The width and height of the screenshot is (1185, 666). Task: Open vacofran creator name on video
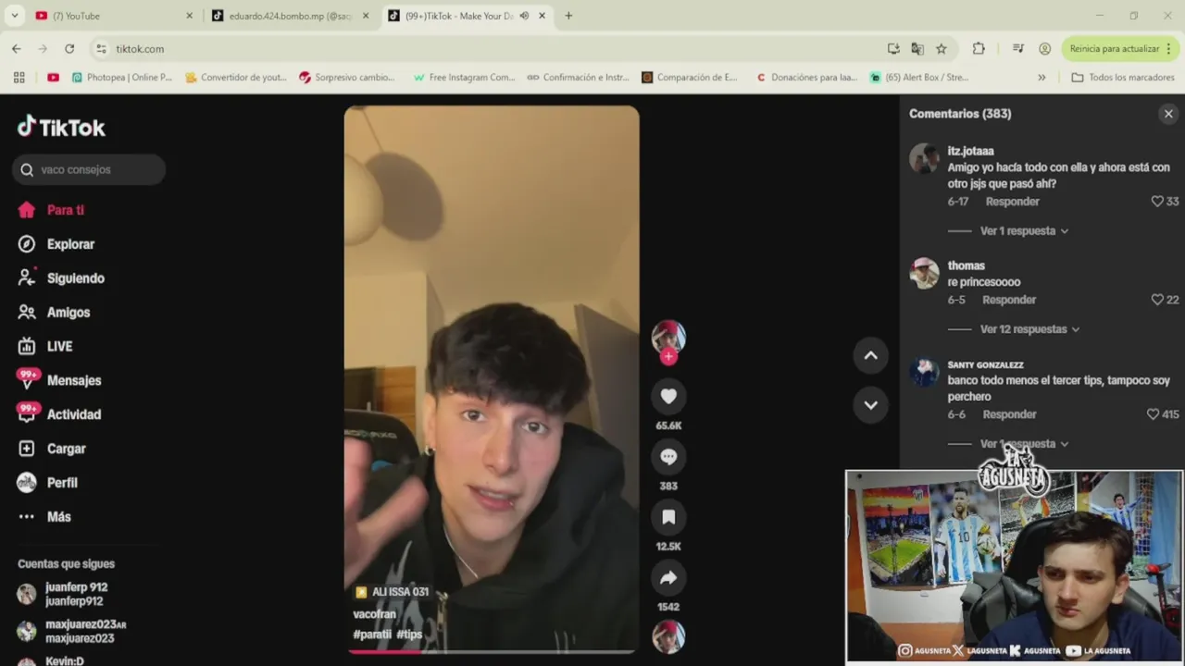tap(374, 614)
